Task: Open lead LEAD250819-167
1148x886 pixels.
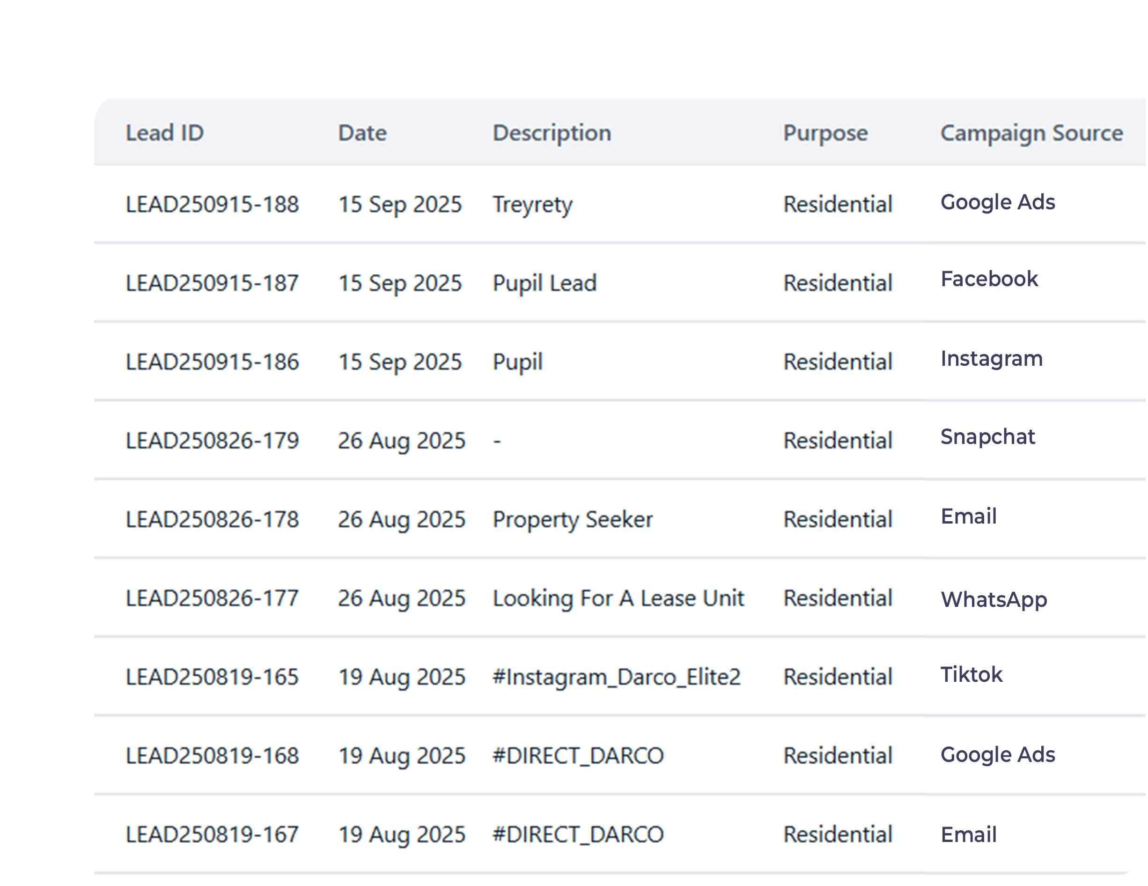Action: tap(212, 835)
